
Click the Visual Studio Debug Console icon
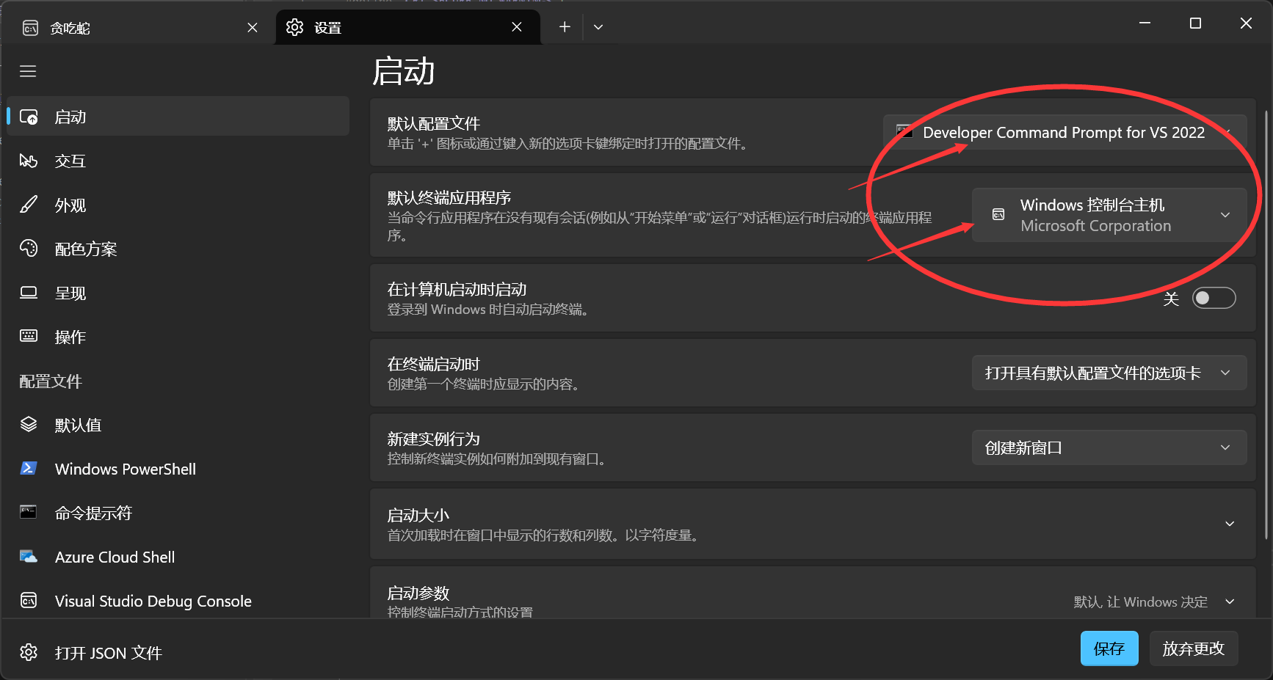29,600
